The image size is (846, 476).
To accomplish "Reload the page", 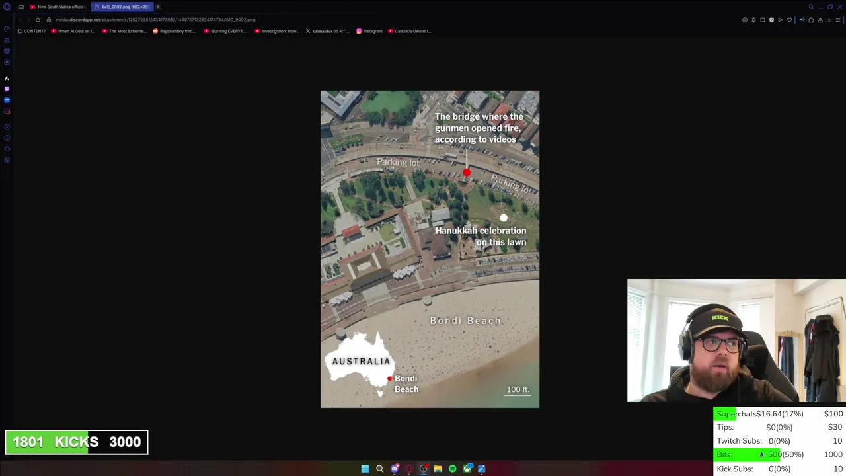I will [x=38, y=20].
